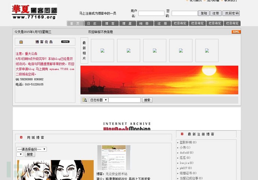258x180 pixels.
Task: Open the 结婚证书 (0) blog entry
Action: coord(188,173)
